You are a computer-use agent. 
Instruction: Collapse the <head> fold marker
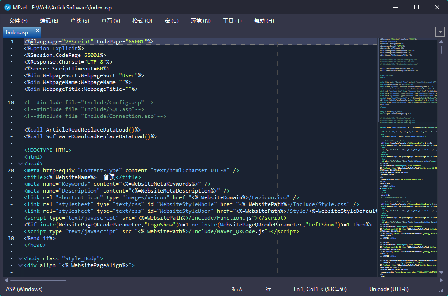(x=20, y=164)
